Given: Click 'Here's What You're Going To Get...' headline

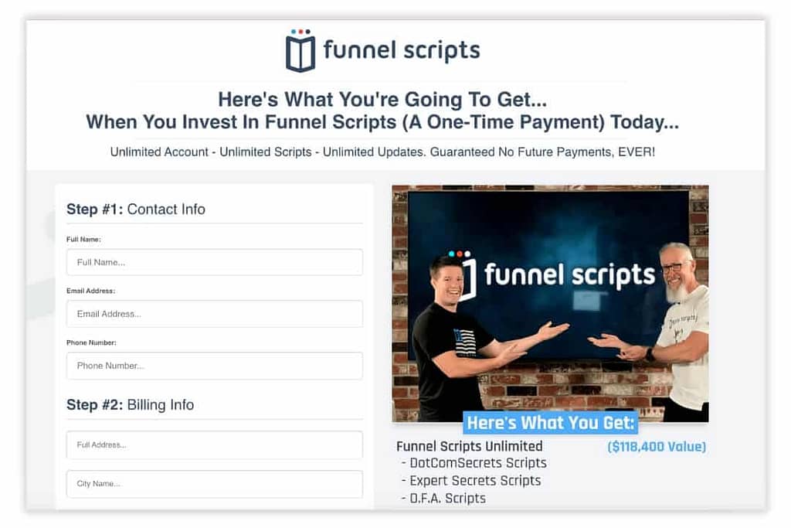Looking at the screenshot, I should pos(382,100).
